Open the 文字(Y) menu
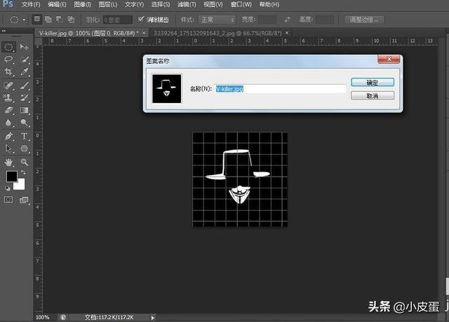The image size is (449, 322). point(134,5)
